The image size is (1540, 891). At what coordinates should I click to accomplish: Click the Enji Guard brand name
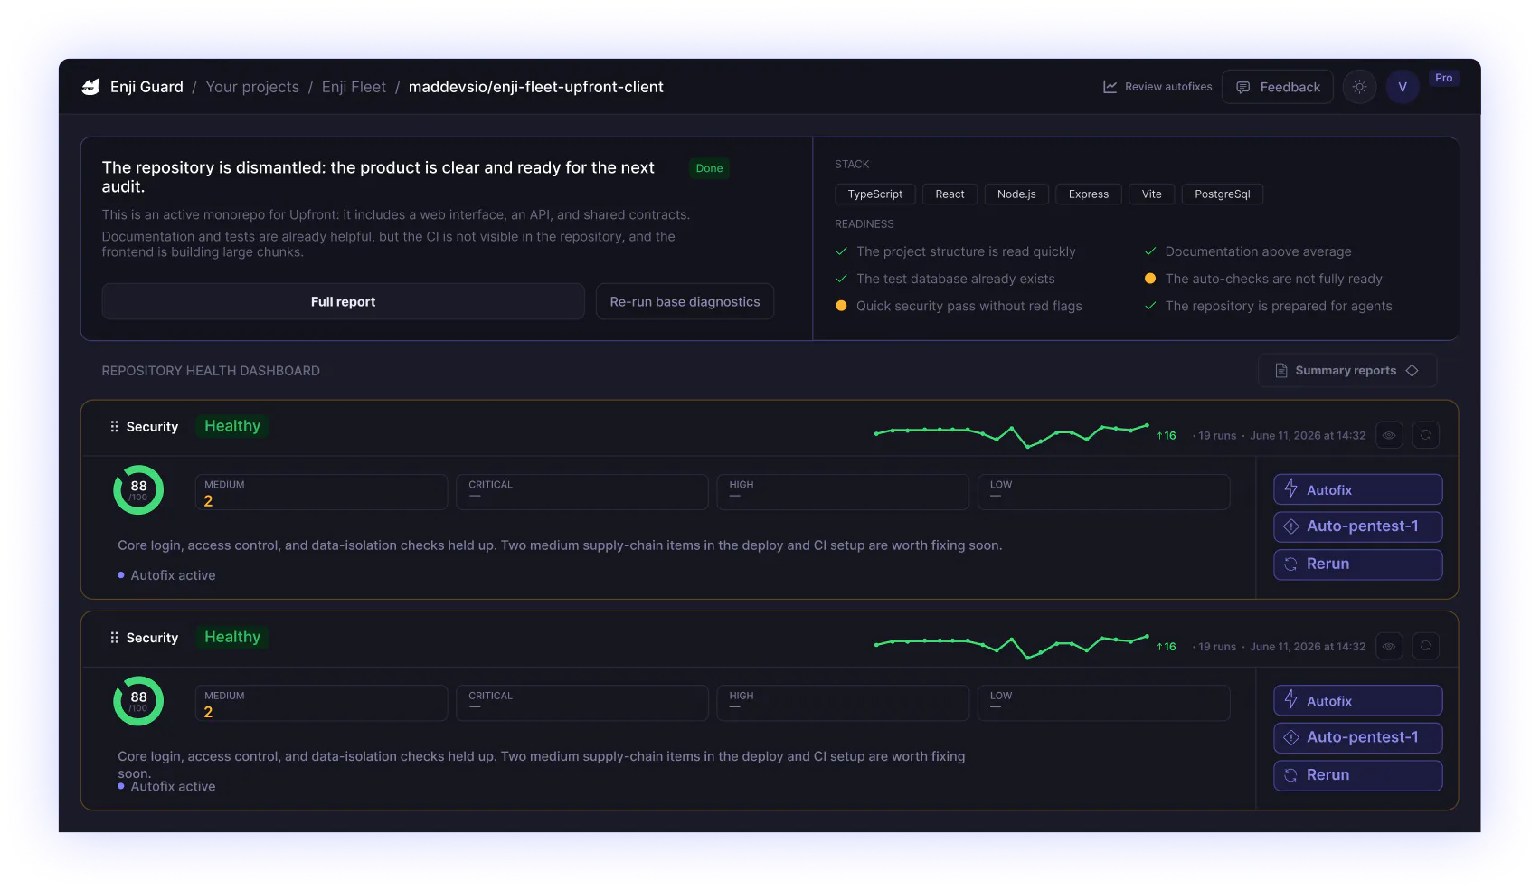146,87
